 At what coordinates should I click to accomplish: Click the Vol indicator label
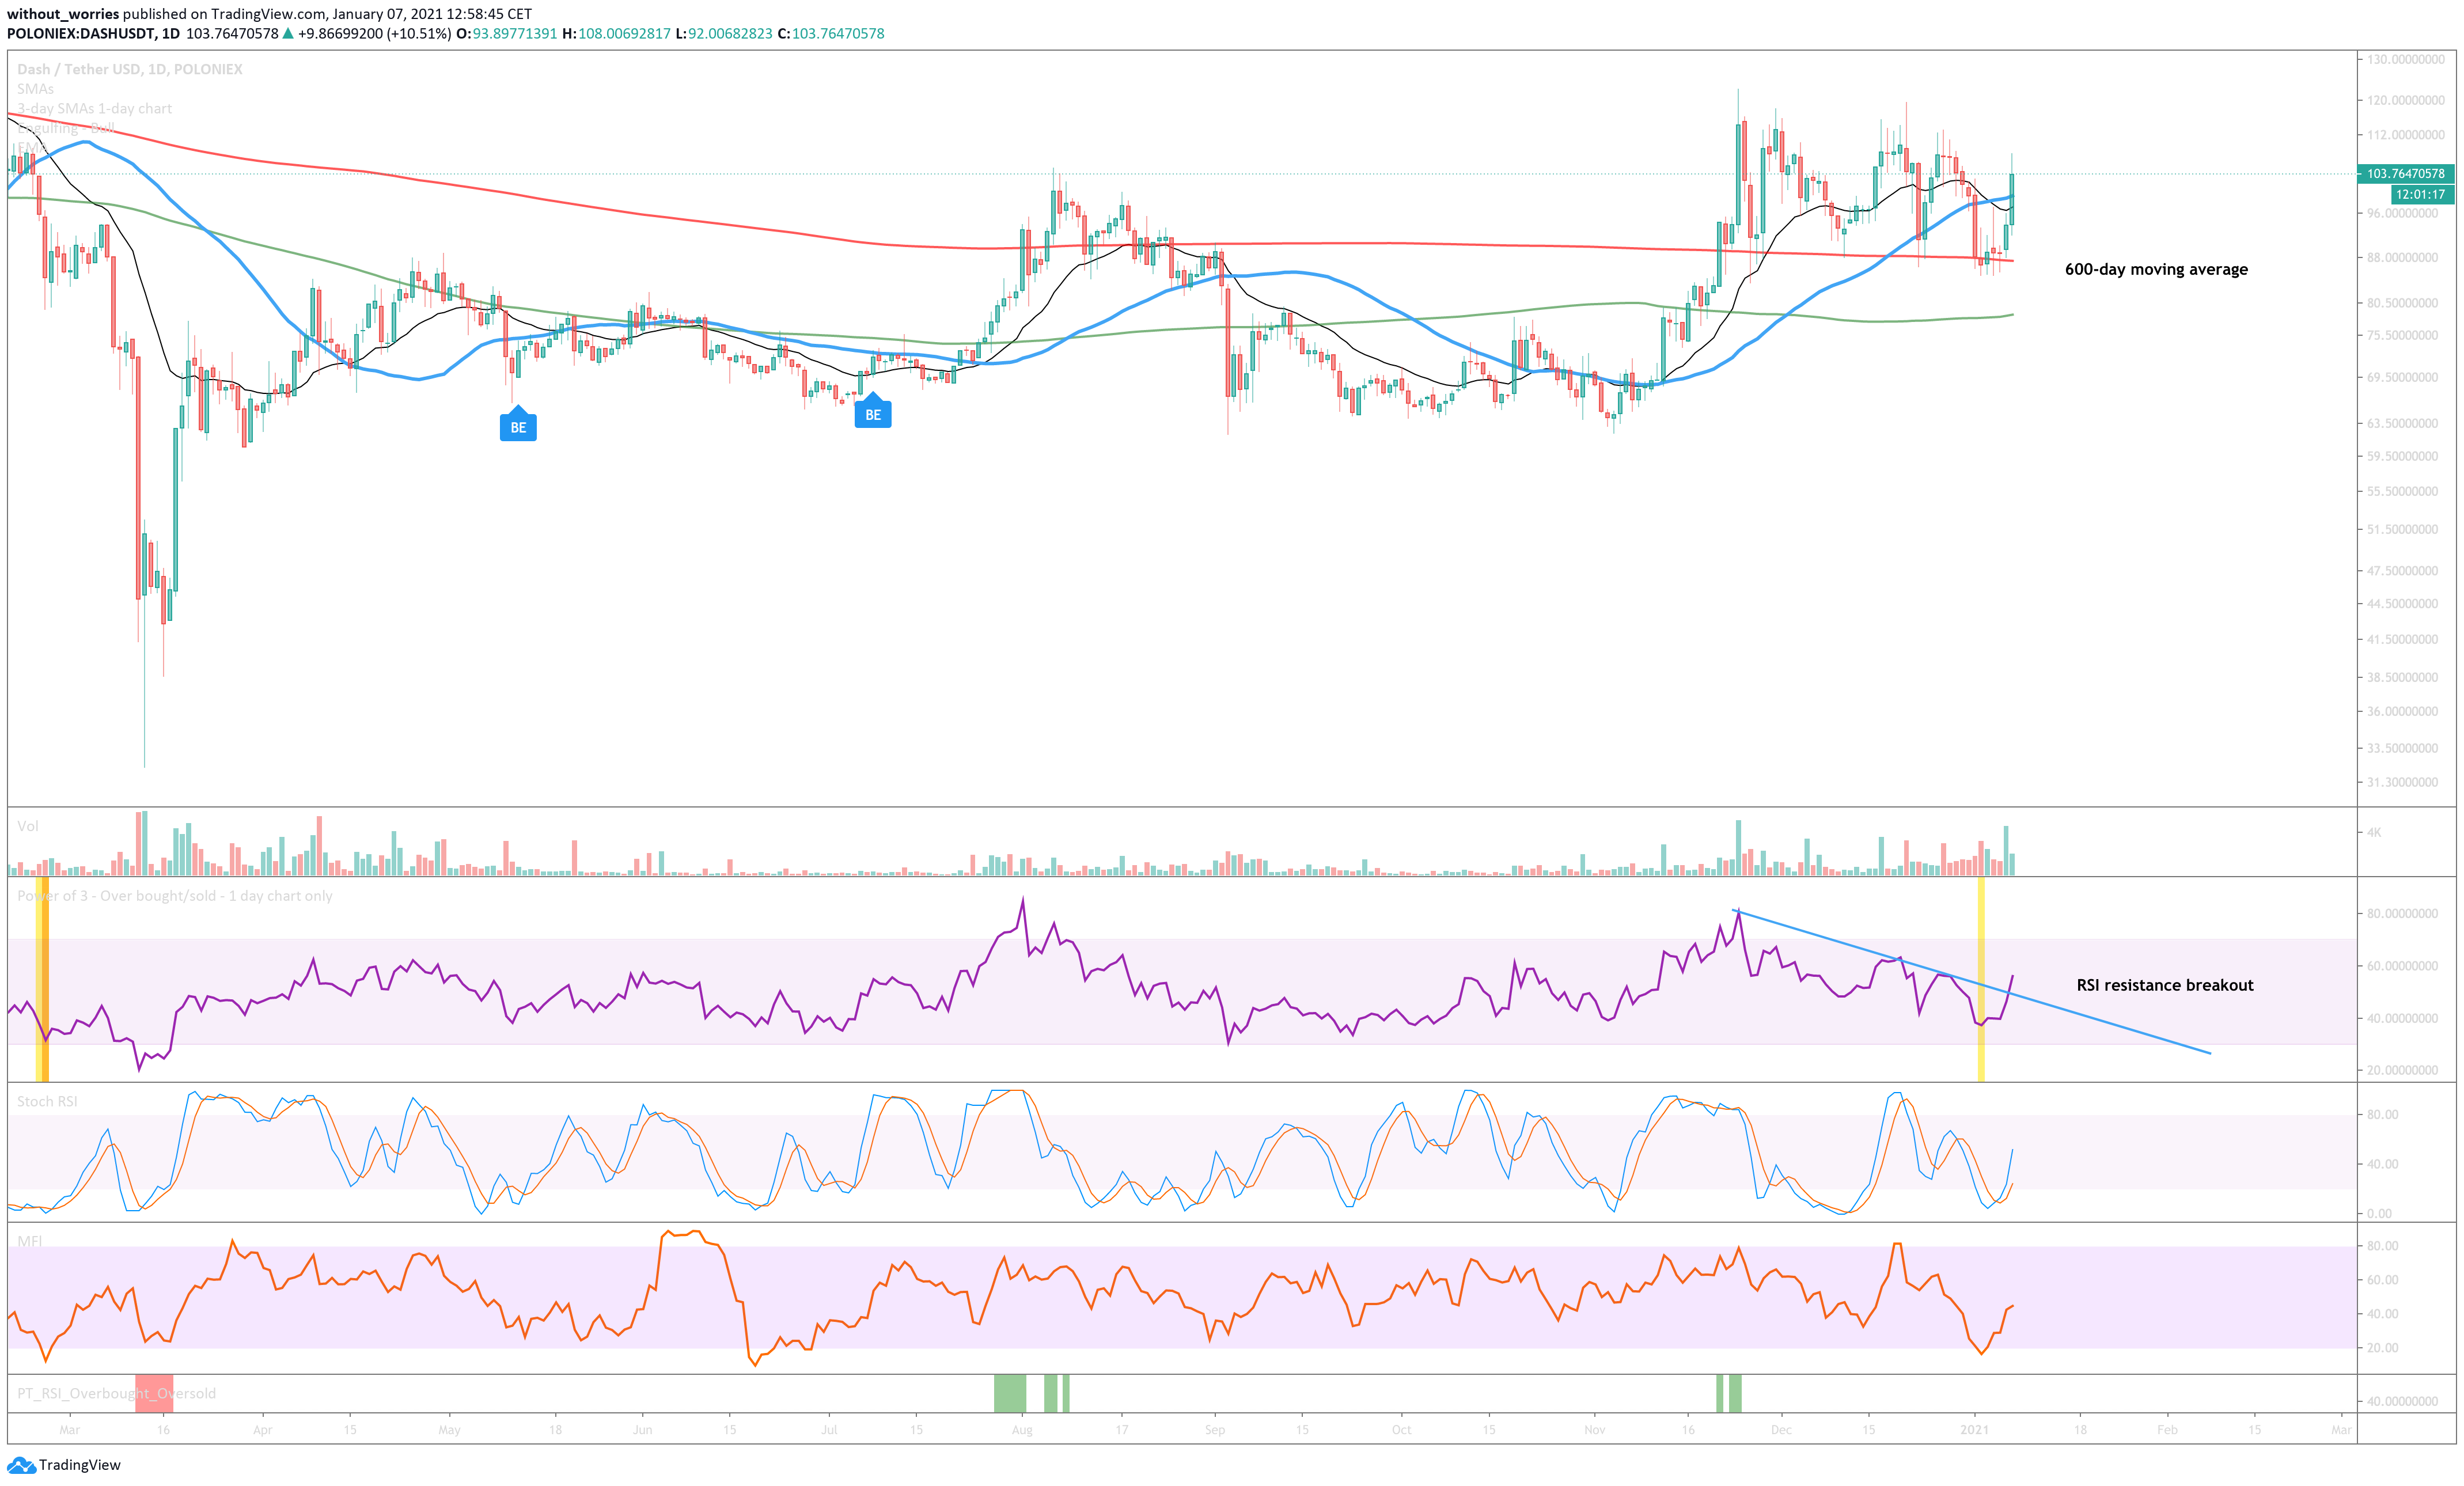[x=28, y=826]
